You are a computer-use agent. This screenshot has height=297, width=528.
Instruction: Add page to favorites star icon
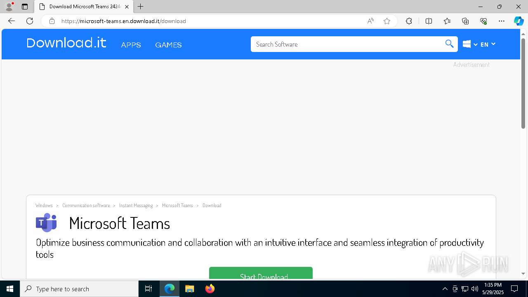[x=387, y=21]
